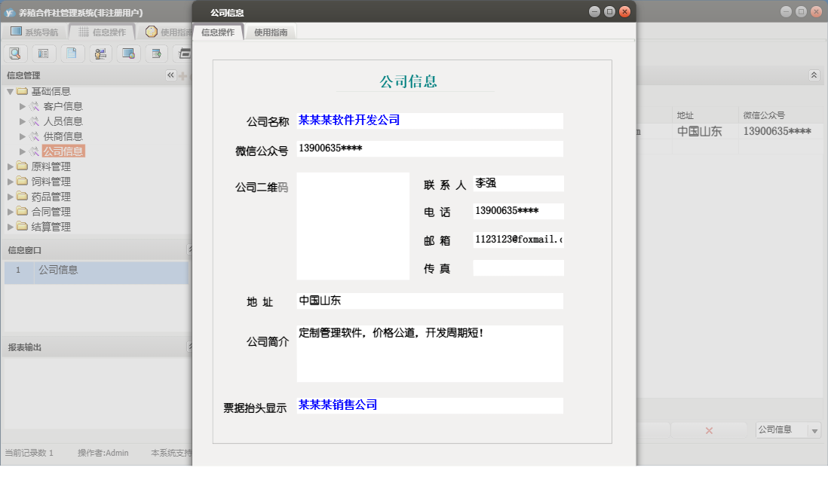Viewport: 828px width, 501px height.
Task: Switch to the 使用指南 tab in the dialog
Action: (271, 32)
